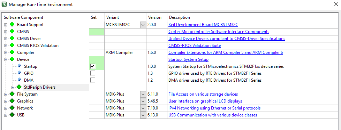341x130 pixels.
Task: Expand the File System tree node
Action: coord(6,94)
